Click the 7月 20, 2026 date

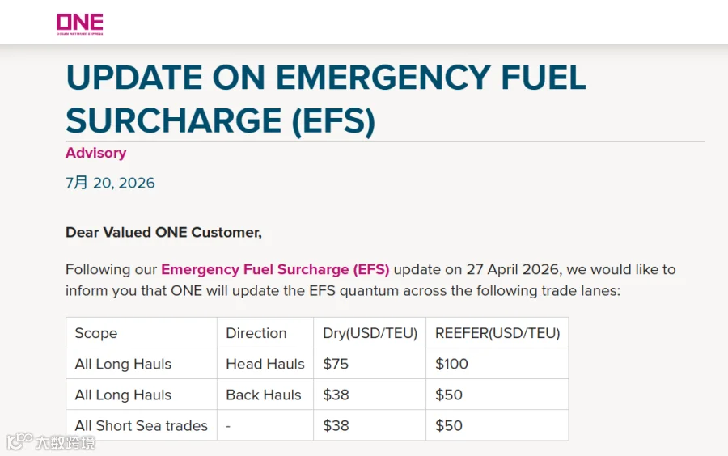point(110,183)
